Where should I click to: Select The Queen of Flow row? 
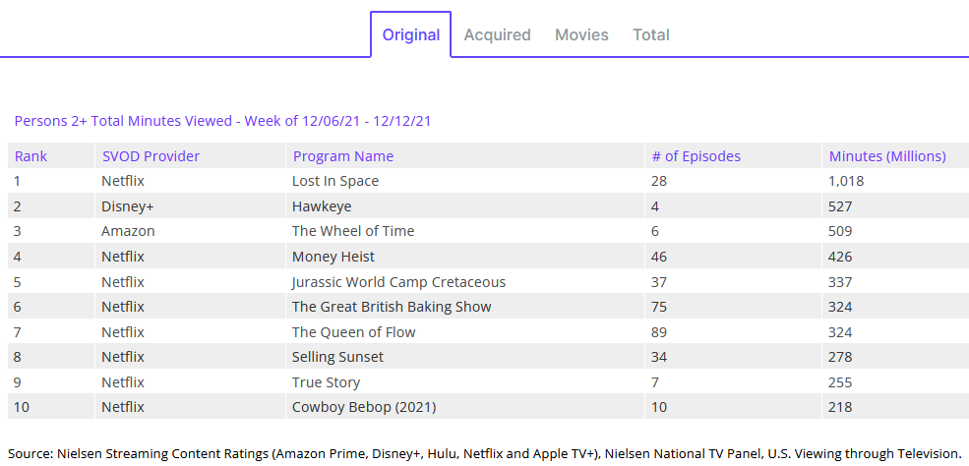(x=353, y=332)
